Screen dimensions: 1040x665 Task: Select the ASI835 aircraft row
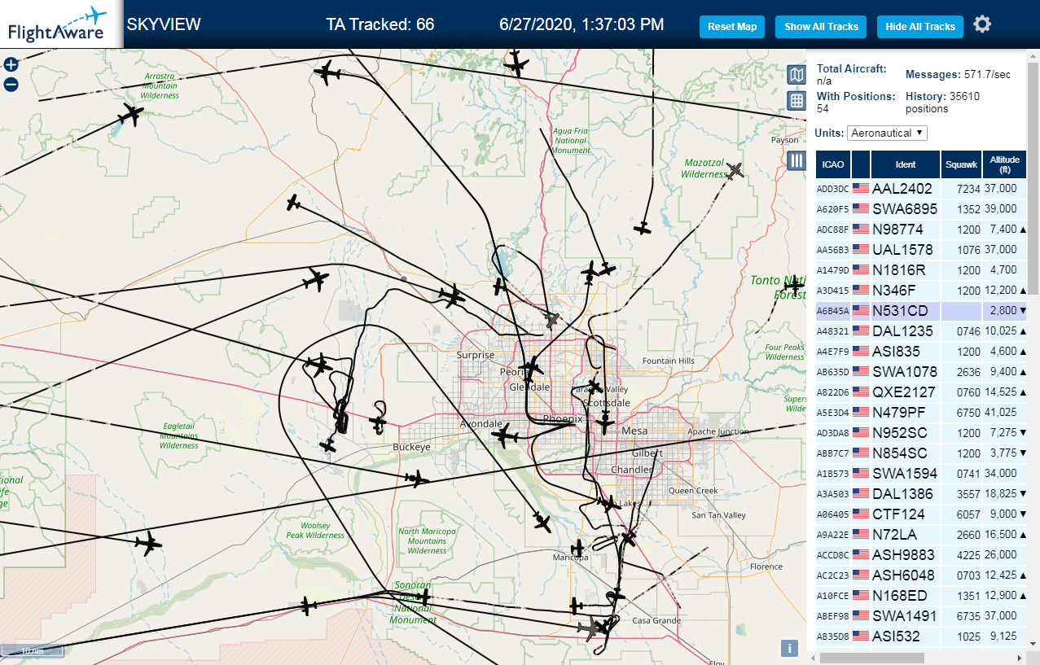coord(922,352)
